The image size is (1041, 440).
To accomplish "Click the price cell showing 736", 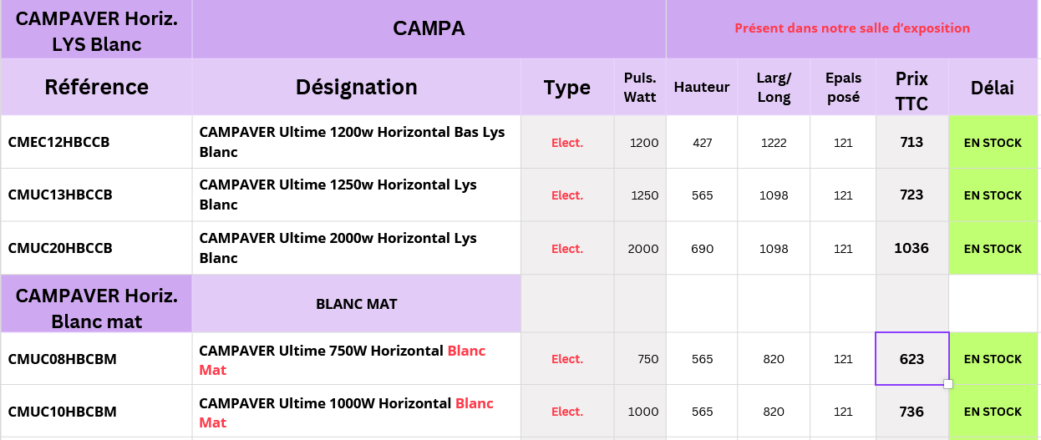I will (x=912, y=412).
